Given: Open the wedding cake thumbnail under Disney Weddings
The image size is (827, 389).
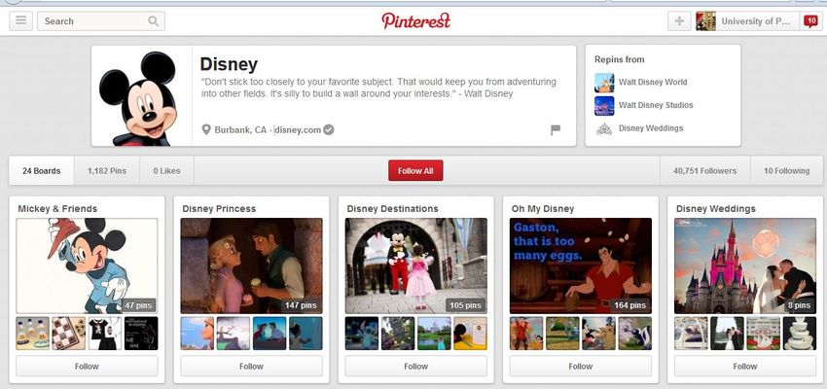Looking at the screenshot, I should pos(800,334).
